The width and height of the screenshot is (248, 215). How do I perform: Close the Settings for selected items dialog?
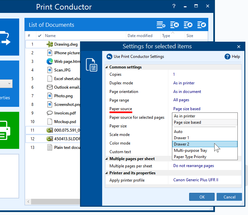tap(239, 47)
